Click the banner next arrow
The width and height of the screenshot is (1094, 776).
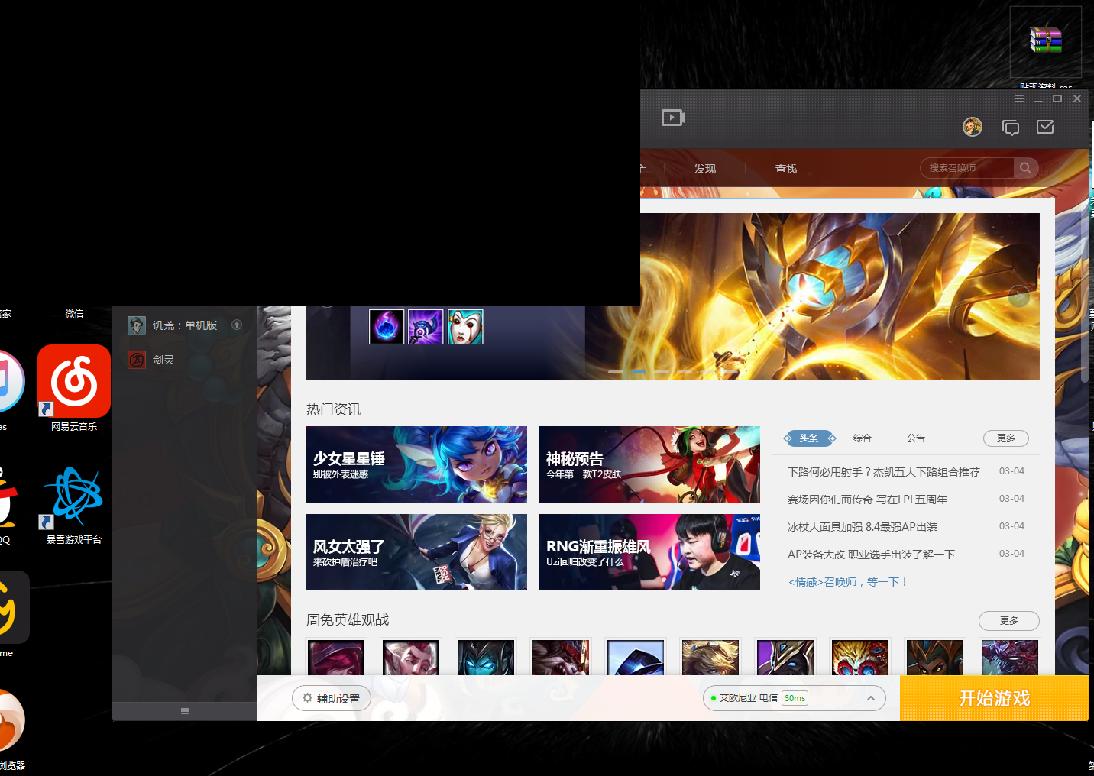pyautogui.click(x=1019, y=296)
